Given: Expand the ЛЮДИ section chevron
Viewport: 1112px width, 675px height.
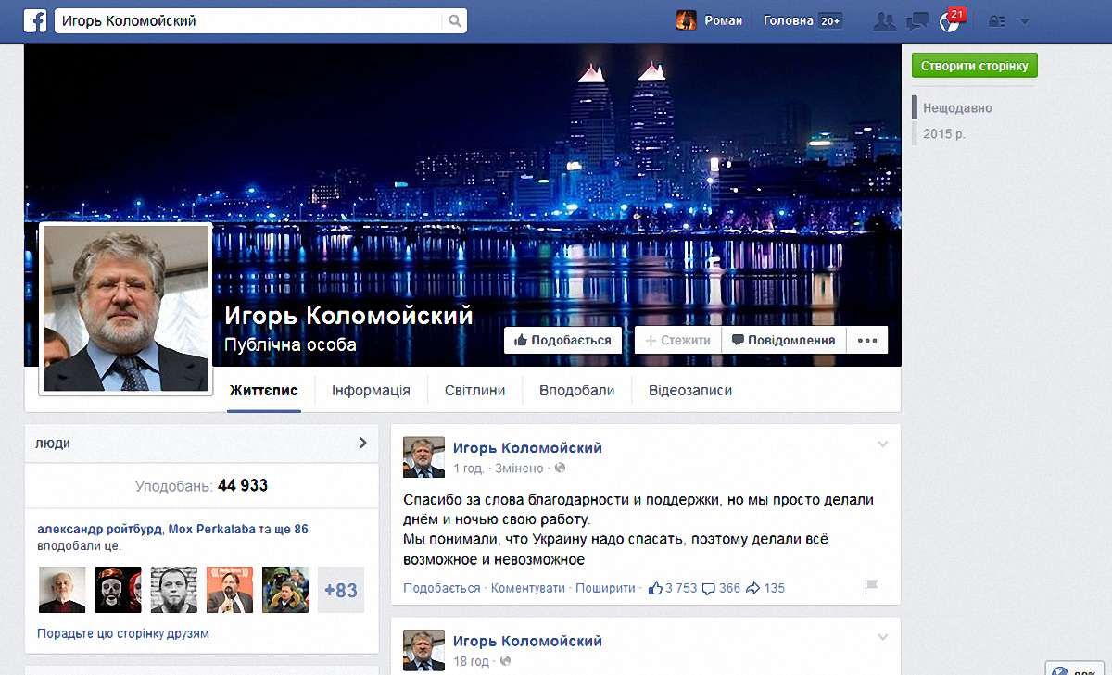Looking at the screenshot, I should point(362,443).
